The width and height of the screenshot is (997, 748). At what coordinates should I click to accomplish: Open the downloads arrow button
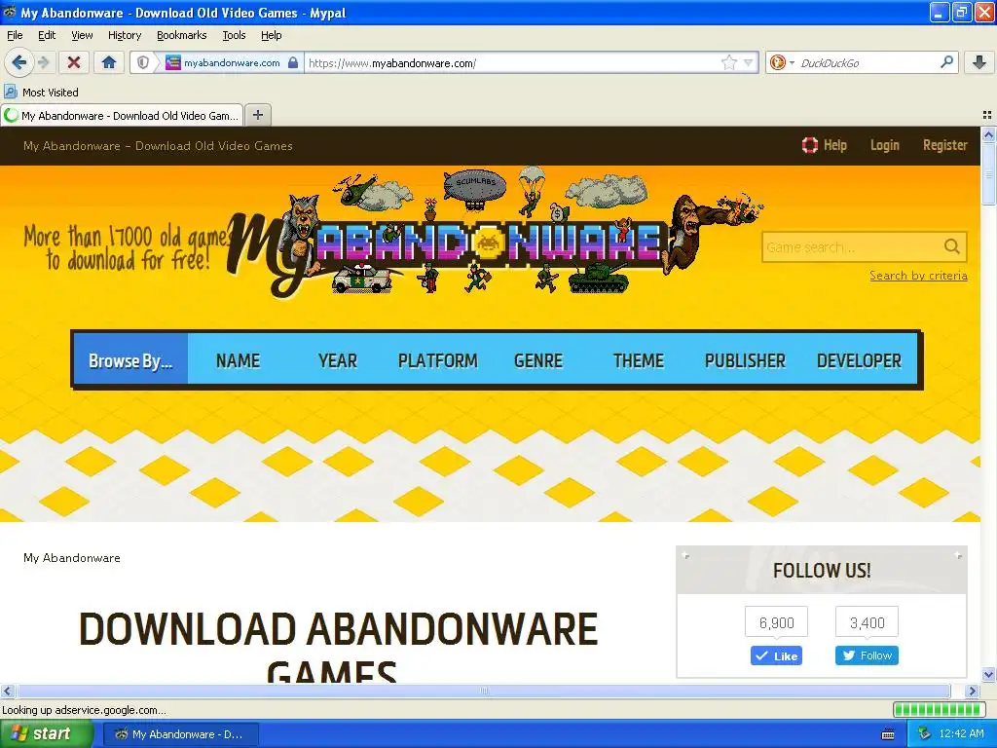(979, 62)
